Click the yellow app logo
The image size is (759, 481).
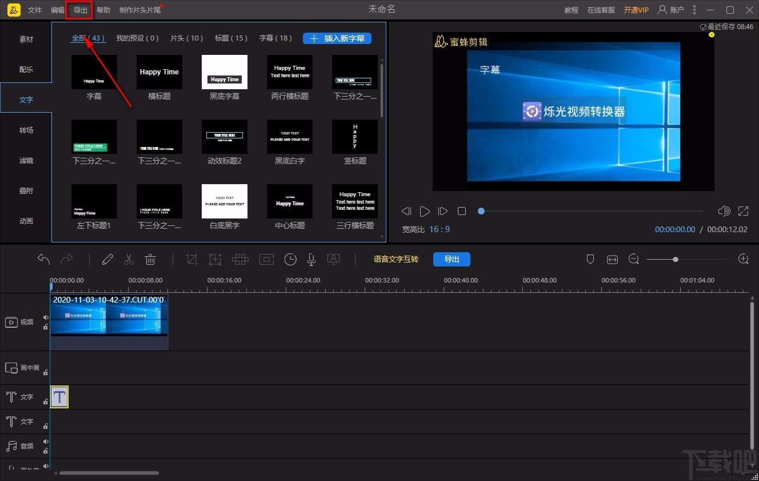14,10
